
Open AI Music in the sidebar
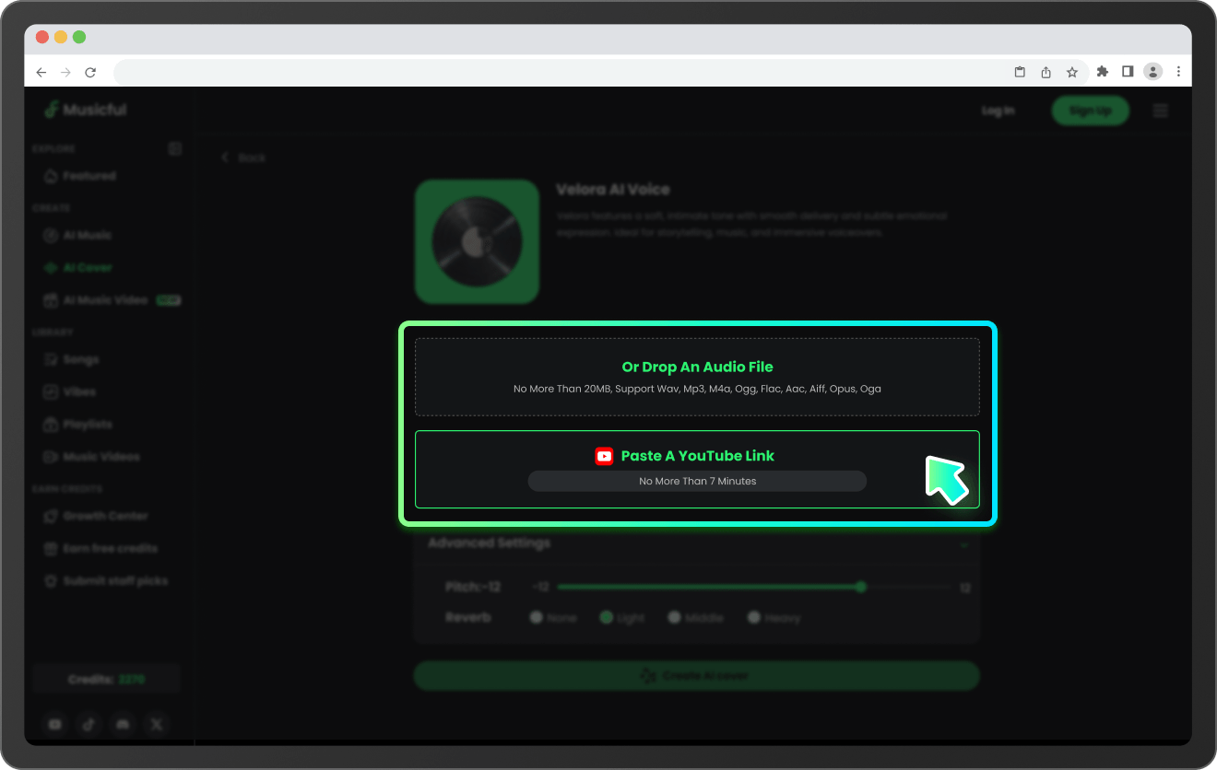pyautogui.click(x=87, y=236)
